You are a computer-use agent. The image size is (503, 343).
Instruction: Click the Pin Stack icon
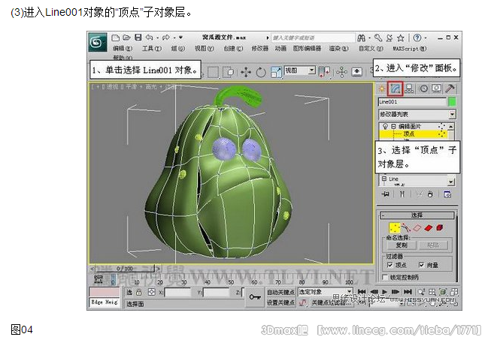pos(385,194)
